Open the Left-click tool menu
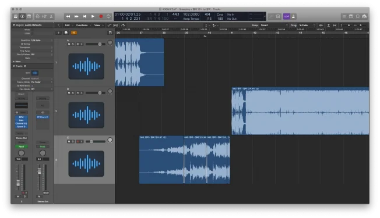The image size is (380, 218). tap(207, 25)
